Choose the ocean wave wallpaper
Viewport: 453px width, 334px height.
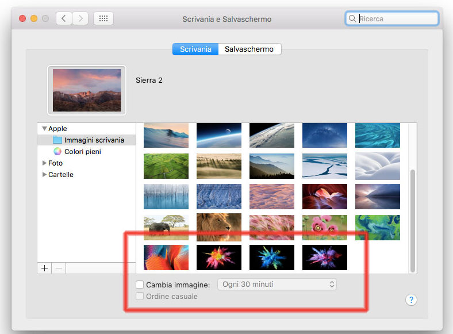click(x=166, y=135)
